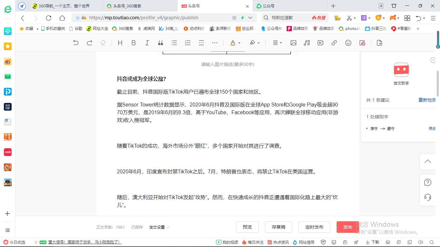The image size is (440, 247).
Task: Toggle the bulleted list format
Action: pos(174,42)
